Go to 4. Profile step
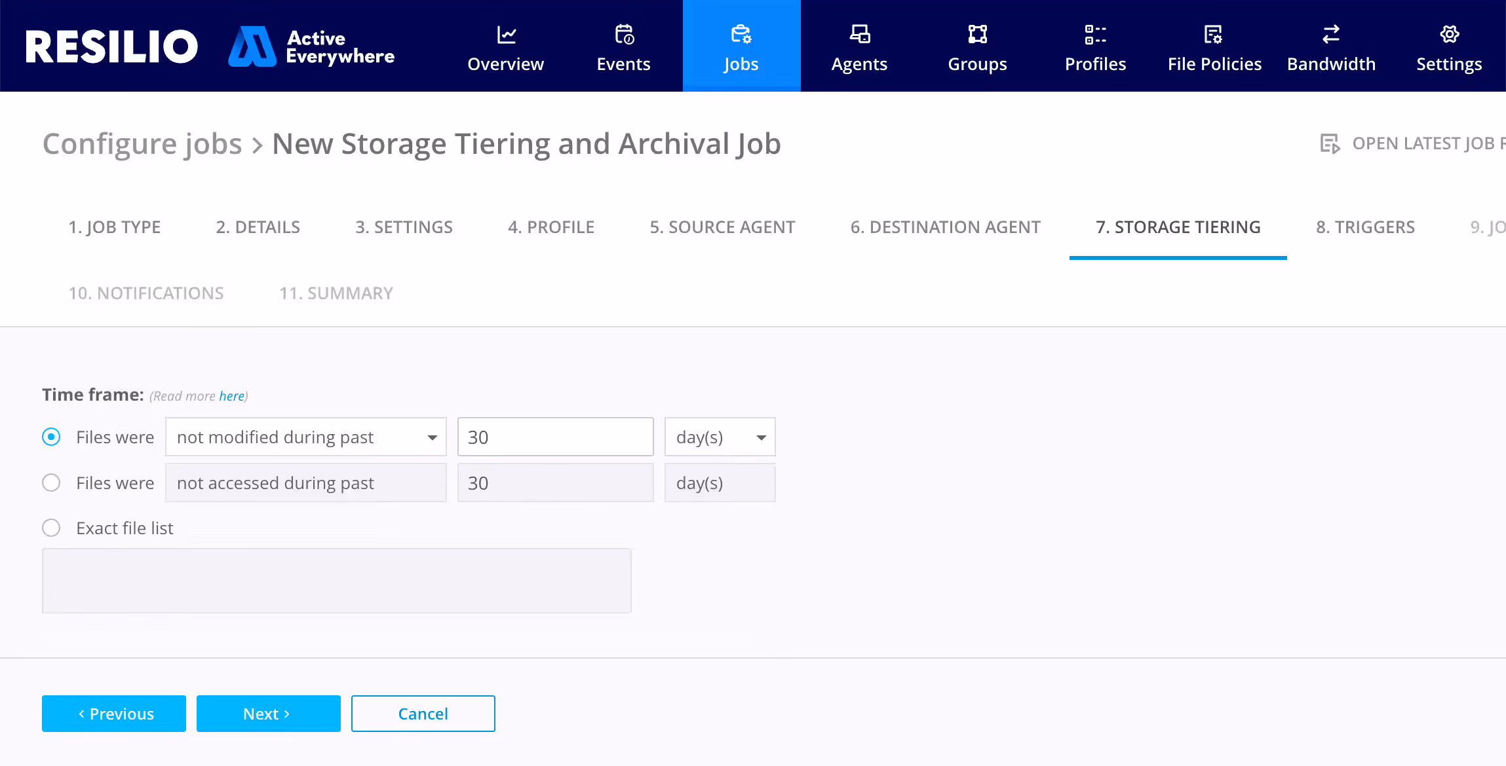Screen dimensions: 1506x766 click(x=551, y=227)
